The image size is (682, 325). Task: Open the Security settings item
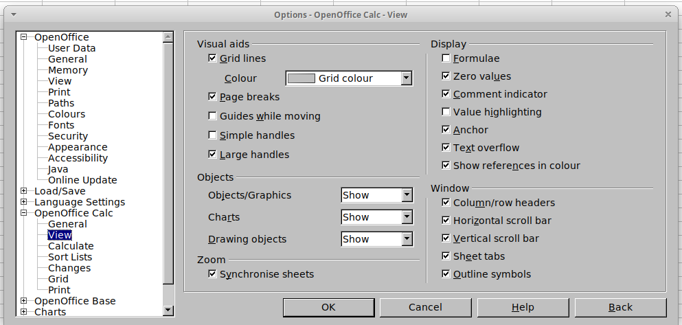pos(68,136)
